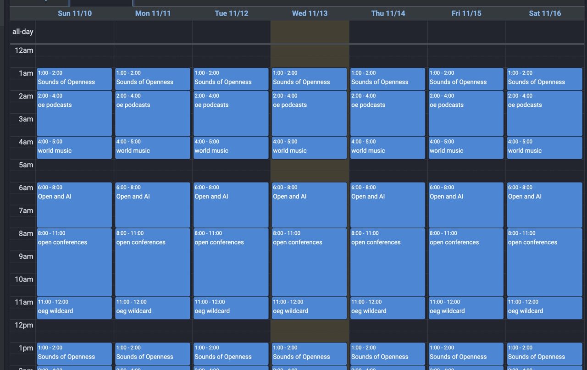587x370 pixels.
Task: Click the oeg wildcard event on Fri 11/15
Action: [466, 308]
